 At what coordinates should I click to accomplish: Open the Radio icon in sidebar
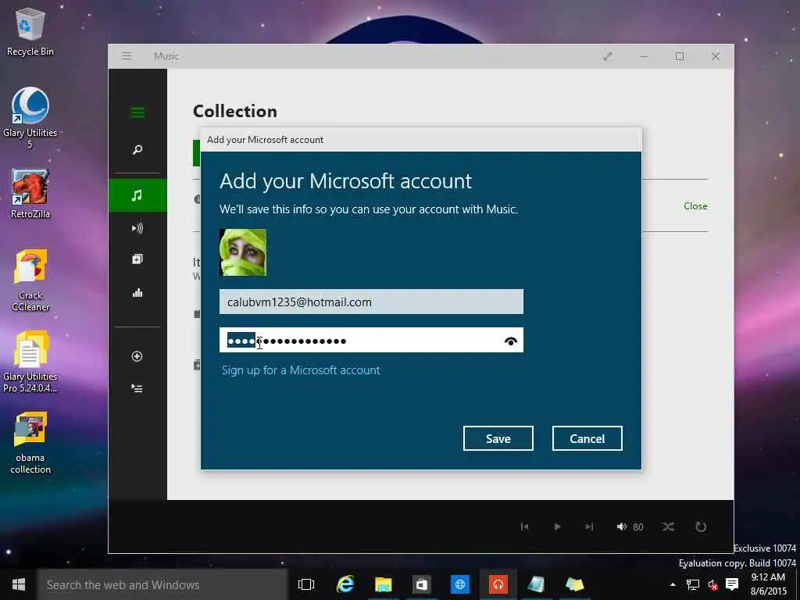click(x=137, y=259)
